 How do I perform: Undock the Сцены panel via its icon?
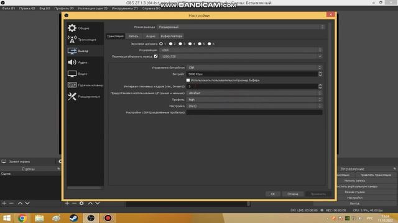pyautogui.click(x=58, y=168)
